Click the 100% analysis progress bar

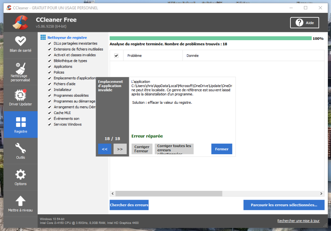[x=210, y=38]
